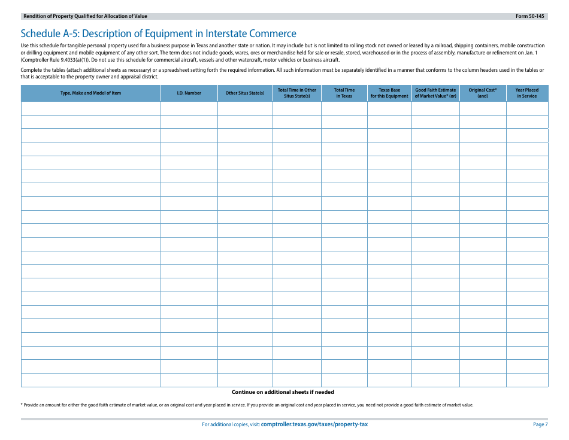569x440 pixels.
Task: Click the last row's Year Placed in Service cell
Action: coord(527,379)
